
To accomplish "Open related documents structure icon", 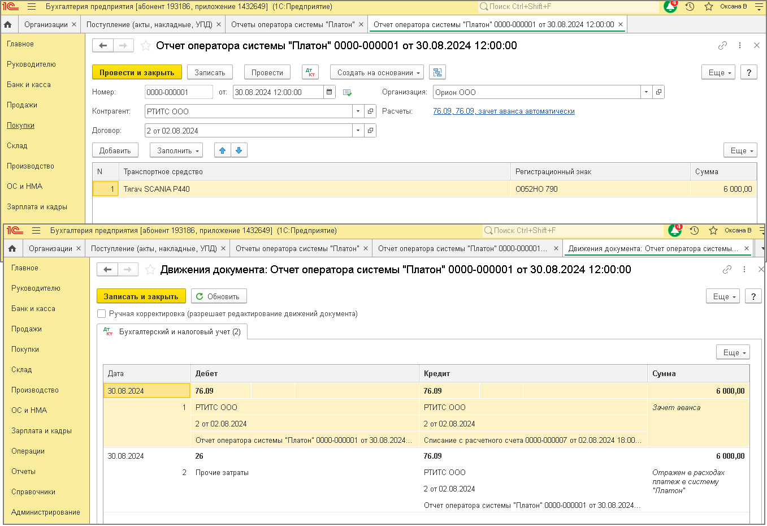I will click(437, 72).
